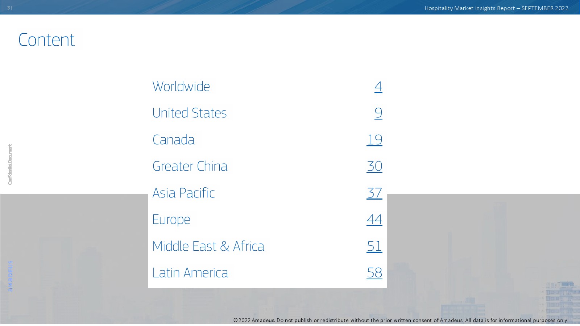Click the Amadeus logo on left edge
Viewport: 580px width, 326px height.
[x=10, y=276]
